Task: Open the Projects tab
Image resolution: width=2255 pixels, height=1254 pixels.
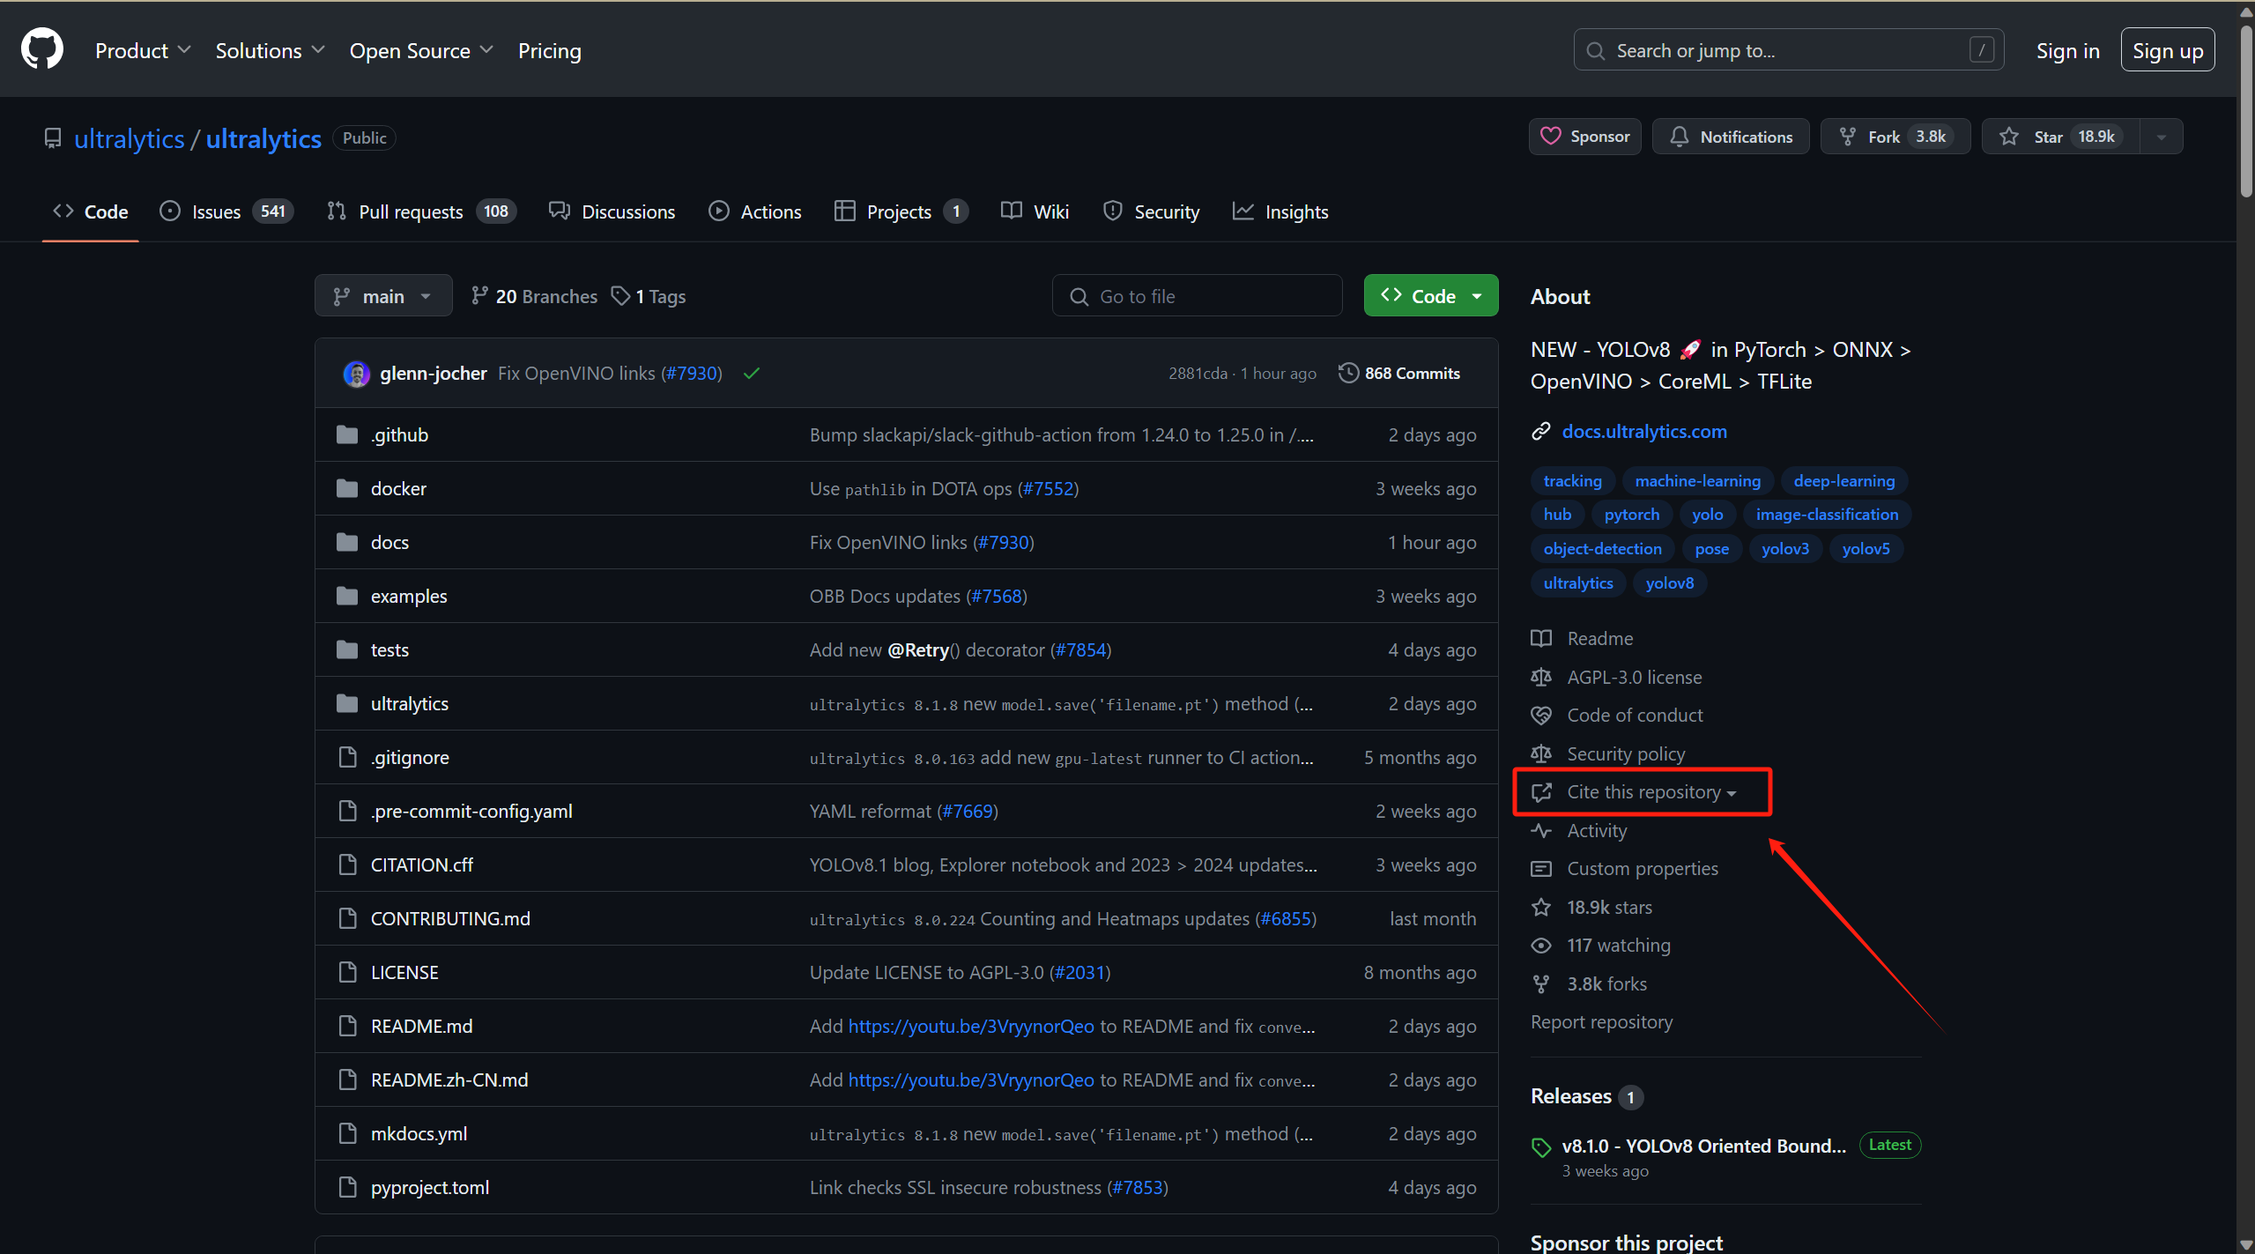Action: pos(901,211)
